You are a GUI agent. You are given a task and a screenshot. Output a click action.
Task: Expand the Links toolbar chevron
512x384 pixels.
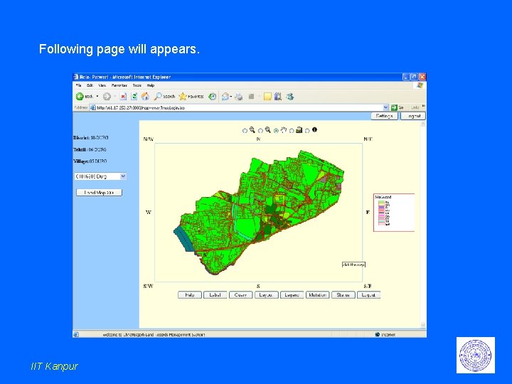pos(424,106)
